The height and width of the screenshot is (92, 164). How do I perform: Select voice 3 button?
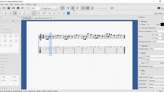point(74,13)
